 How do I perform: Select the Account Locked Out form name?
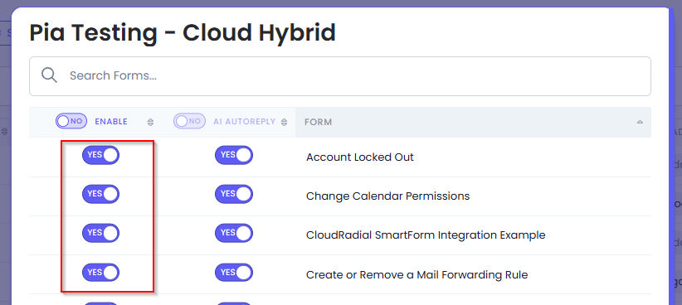[360, 157]
